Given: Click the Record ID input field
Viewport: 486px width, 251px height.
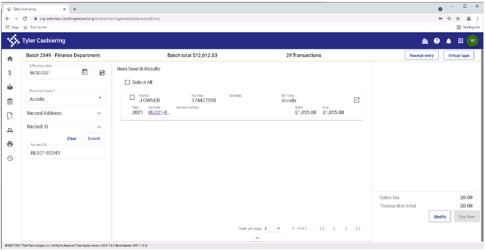Looking at the screenshot, I should coord(66,152).
